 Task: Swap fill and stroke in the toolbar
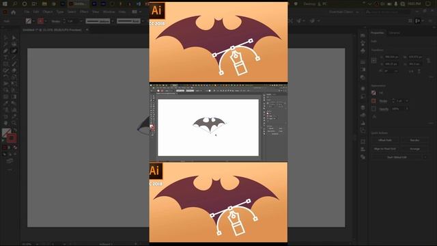pyautogui.click(x=15, y=130)
